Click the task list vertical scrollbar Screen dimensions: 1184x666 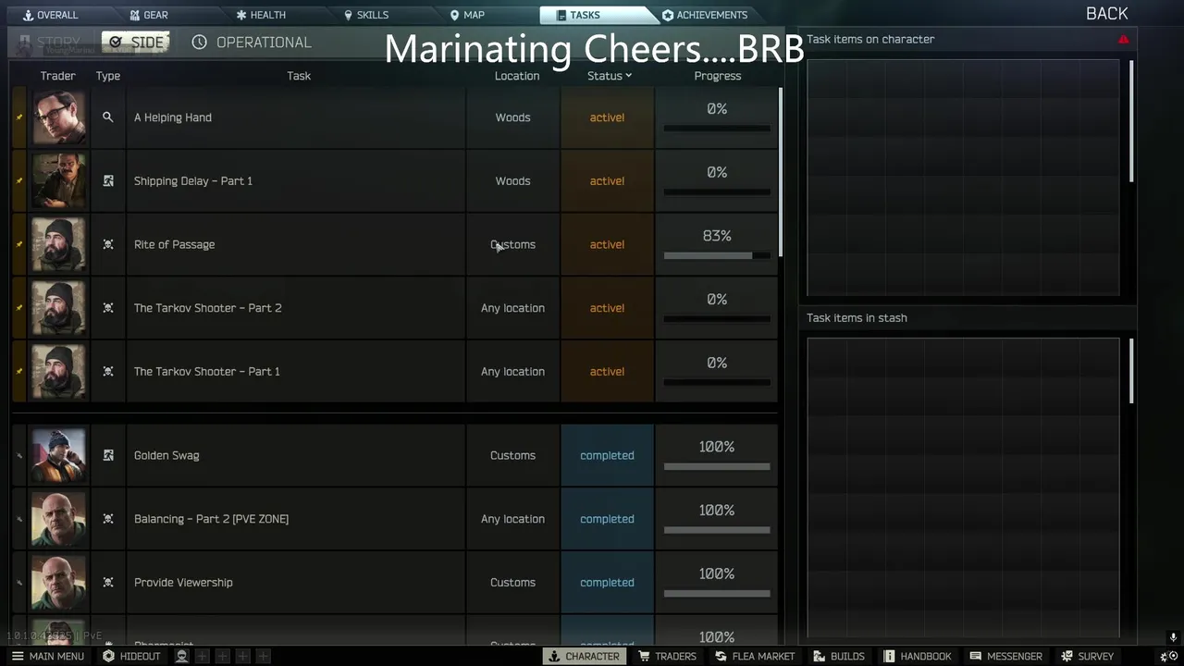coord(781,172)
